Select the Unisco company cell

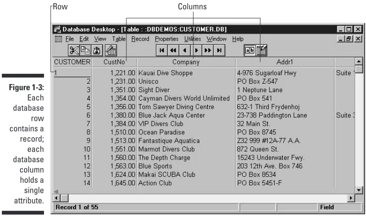[186, 81]
